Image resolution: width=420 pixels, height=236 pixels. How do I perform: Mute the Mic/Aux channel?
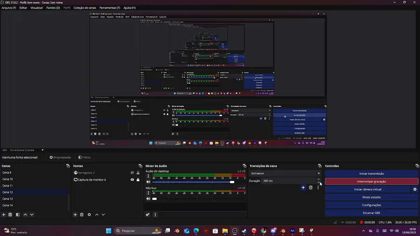tap(148, 199)
